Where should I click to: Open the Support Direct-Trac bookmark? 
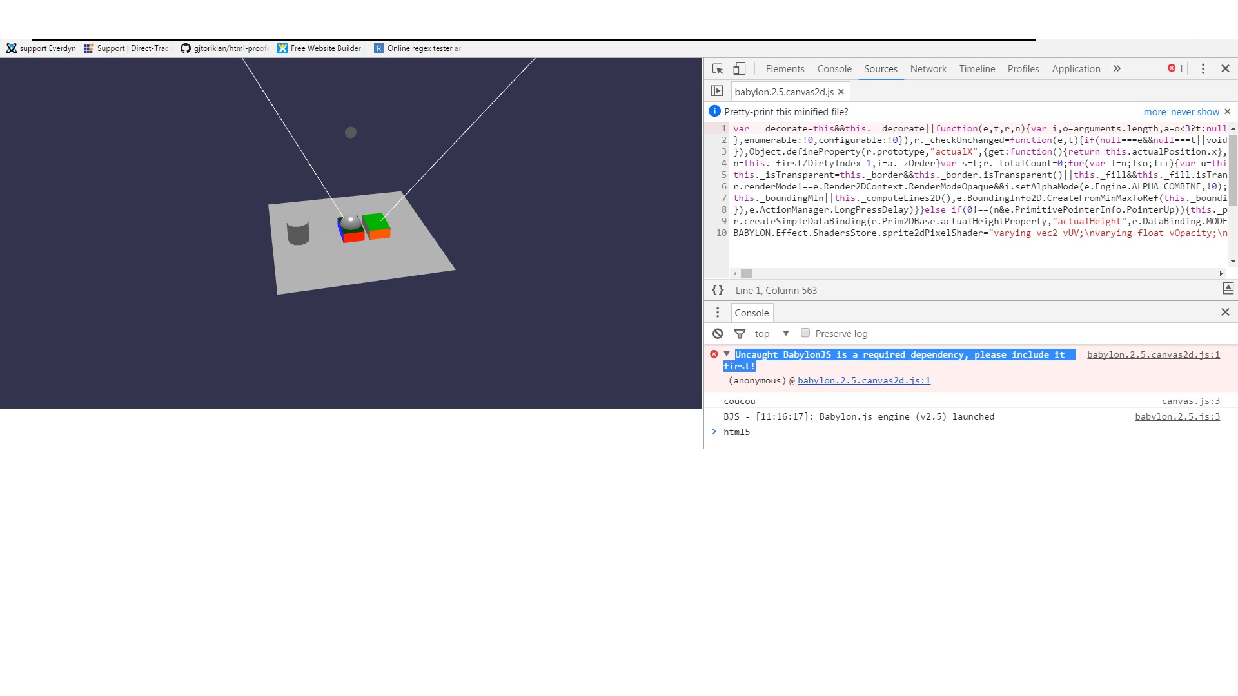(126, 48)
